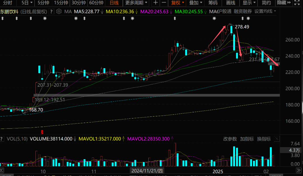Select the 30分钟 period
The width and height of the screenshot is (303, 176).
pyautogui.click(x=79, y=3)
